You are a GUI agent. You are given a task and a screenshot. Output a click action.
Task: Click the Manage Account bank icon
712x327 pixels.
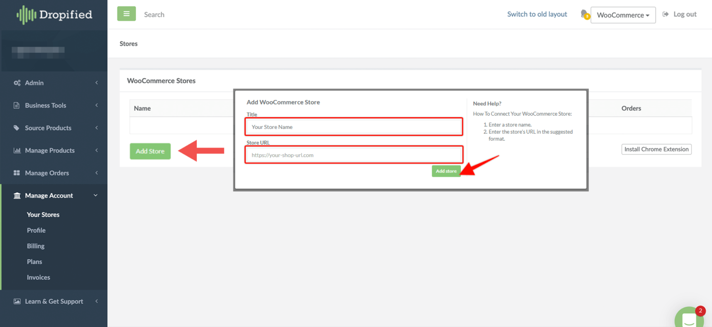click(17, 195)
